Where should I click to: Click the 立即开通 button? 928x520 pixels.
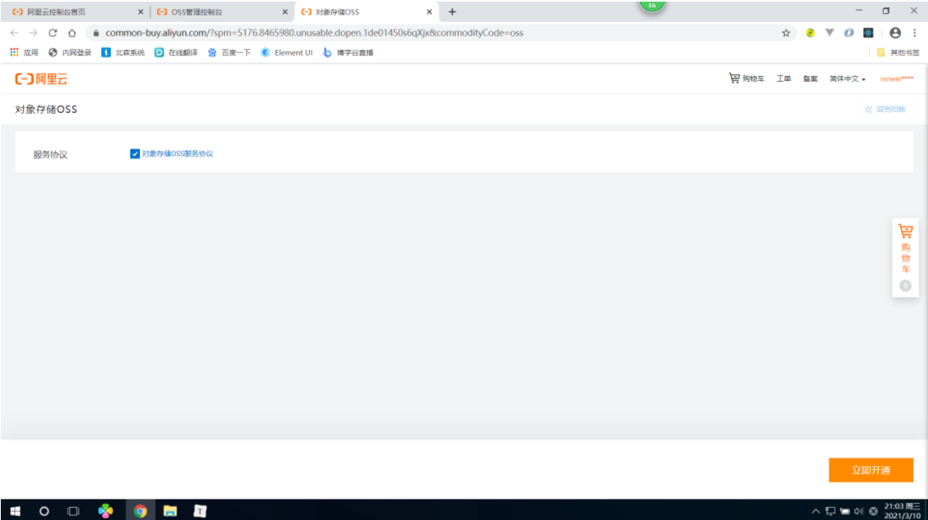click(871, 470)
